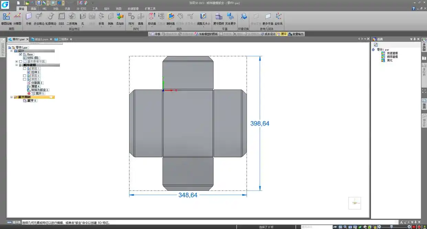The image size is (427, 229).
Task: Click the 环境切换 environment switch icon
Action: pos(243,17)
